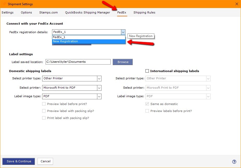Check Preview label with packing slip

[x=44, y=111]
